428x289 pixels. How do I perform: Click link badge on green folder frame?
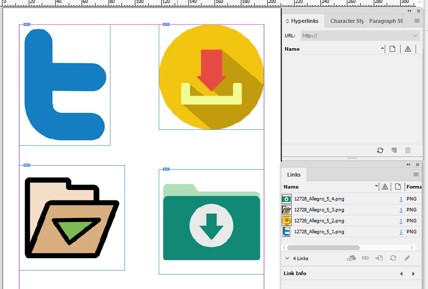(166, 169)
